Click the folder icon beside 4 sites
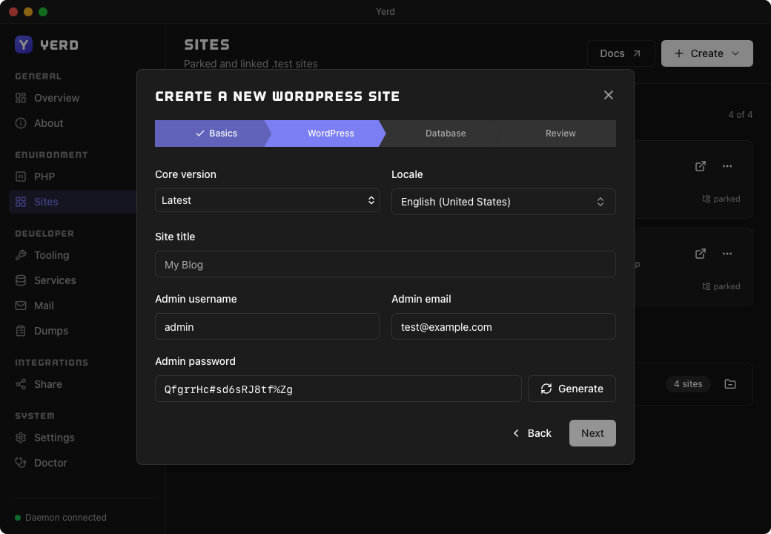This screenshot has height=534, width=771. click(730, 384)
